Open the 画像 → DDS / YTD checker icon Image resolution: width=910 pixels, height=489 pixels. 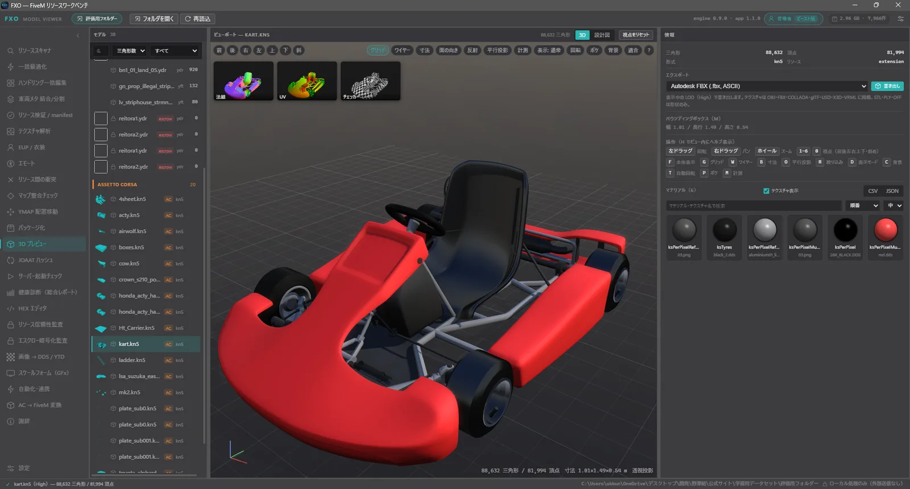point(10,357)
